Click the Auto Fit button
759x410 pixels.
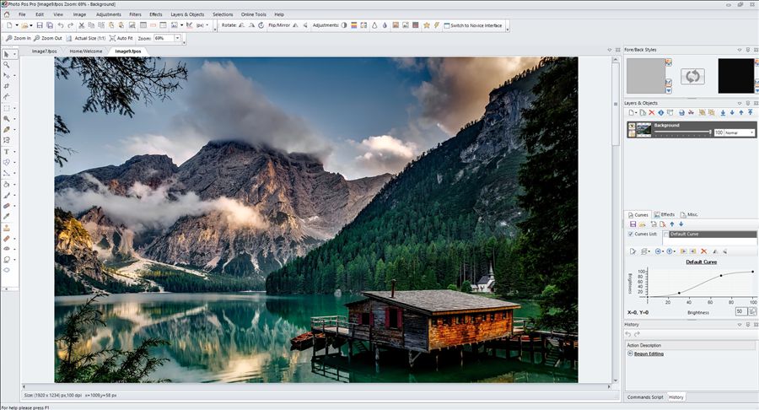coord(121,38)
